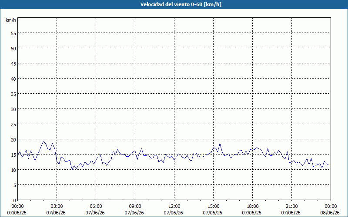The width and height of the screenshot is (348, 217).
Task: Select the "20" value on the vertical axis
Action: [13, 139]
